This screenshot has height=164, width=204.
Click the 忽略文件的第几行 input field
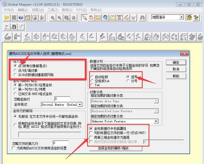pyautogui.click(x=61, y=143)
